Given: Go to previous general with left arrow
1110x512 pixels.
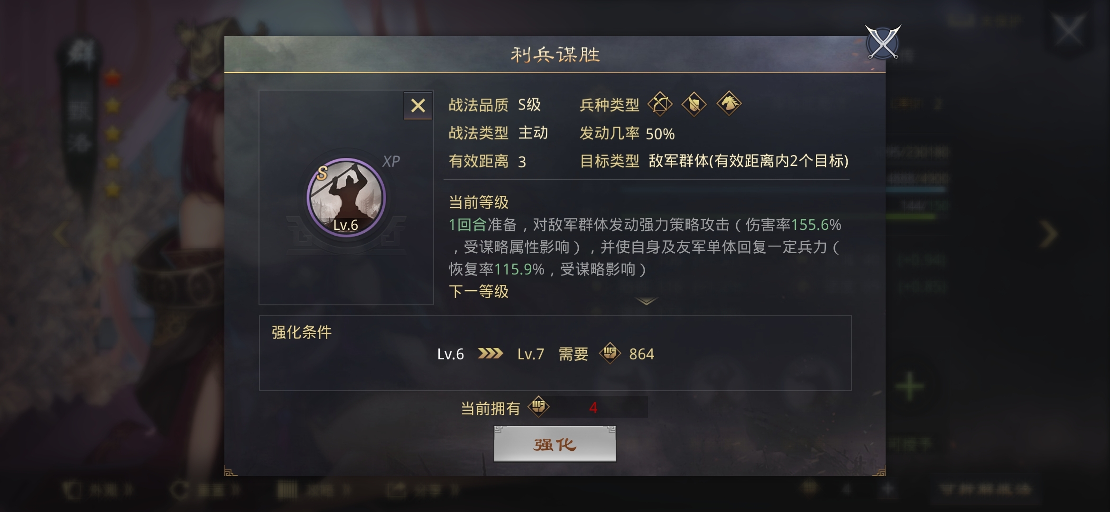Looking at the screenshot, I should click(61, 234).
